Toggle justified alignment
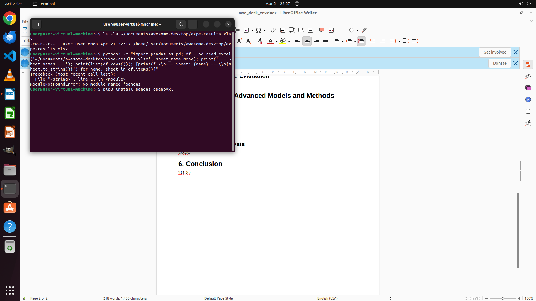The width and height of the screenshot is (536, 301). [326, 41]
